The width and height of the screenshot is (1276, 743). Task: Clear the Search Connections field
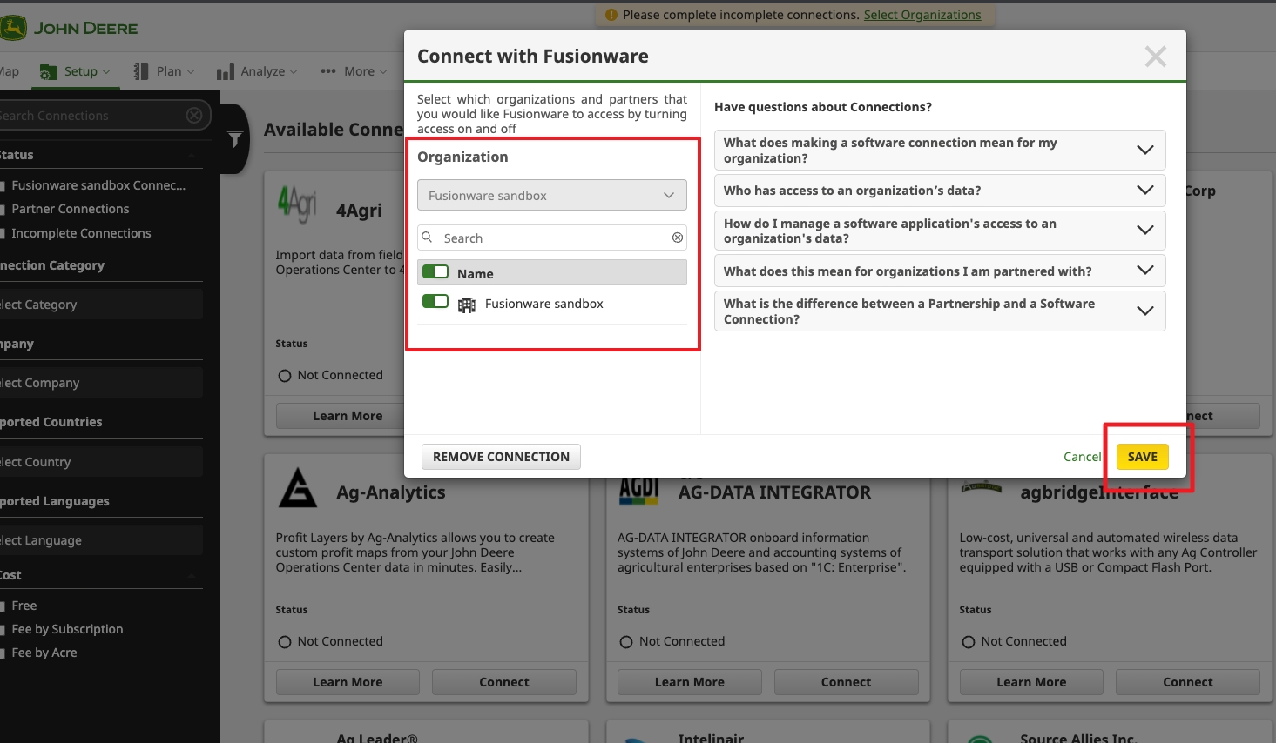pyautogui.click(x=194, y=115)
